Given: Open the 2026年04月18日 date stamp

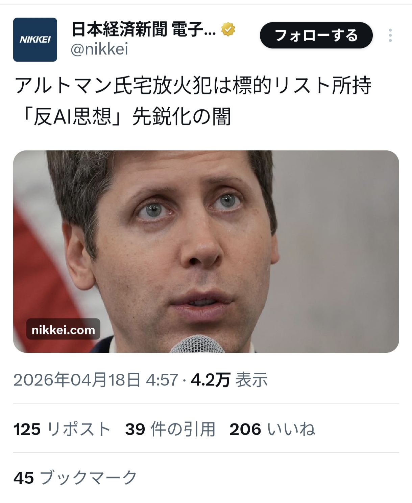Looking at the screenshot, I should coord(77,380).
